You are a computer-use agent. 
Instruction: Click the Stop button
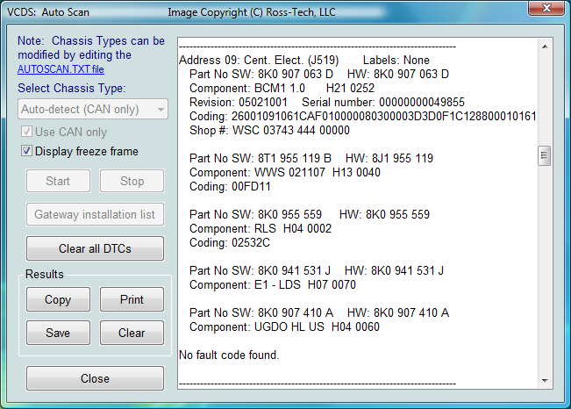(x=132, y=181)
